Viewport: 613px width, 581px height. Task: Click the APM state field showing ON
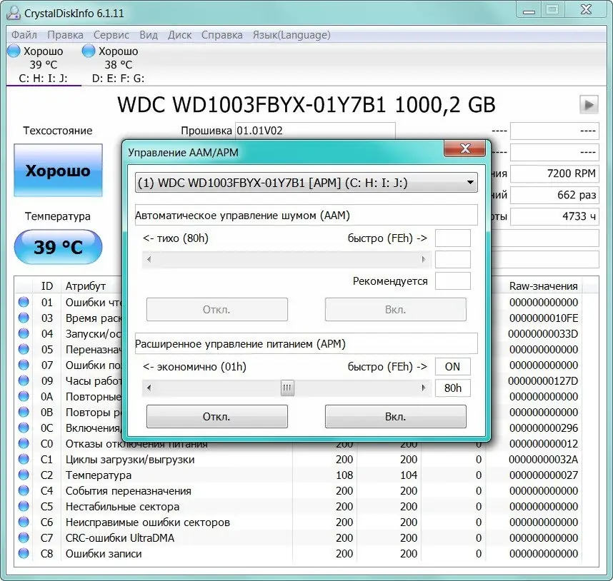coord(453,367)
